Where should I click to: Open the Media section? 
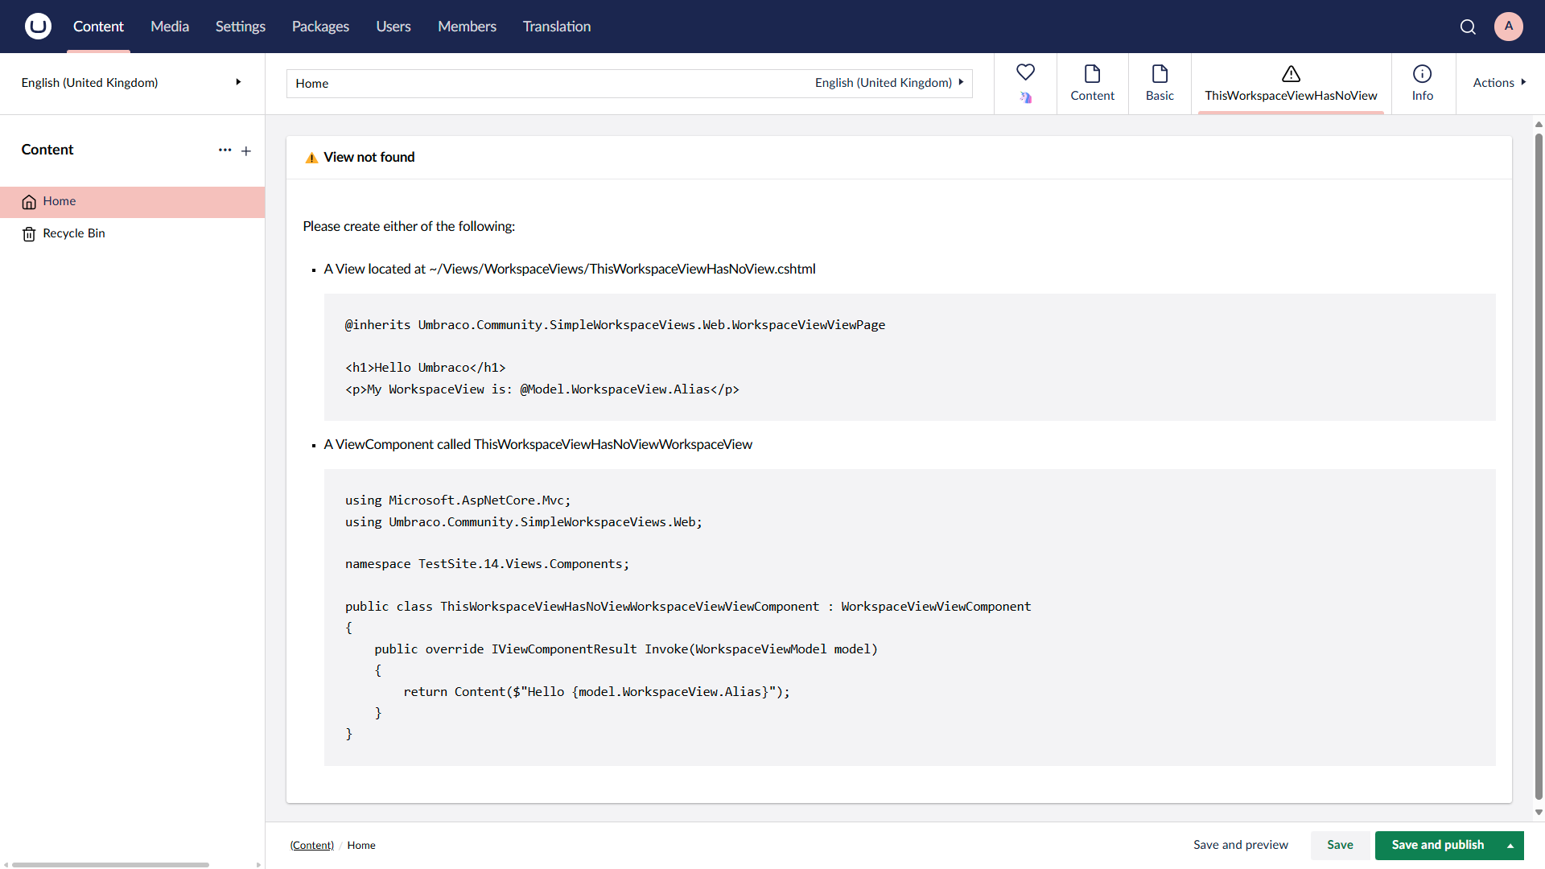(169, 26)
